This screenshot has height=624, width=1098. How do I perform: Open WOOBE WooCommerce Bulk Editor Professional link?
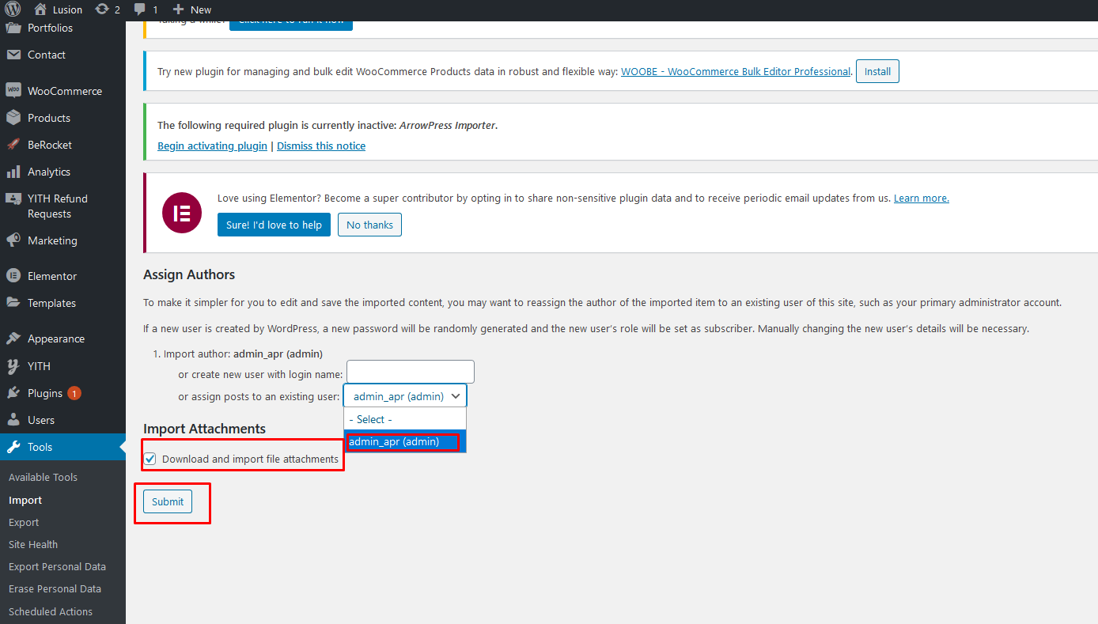tap(736, 71)
